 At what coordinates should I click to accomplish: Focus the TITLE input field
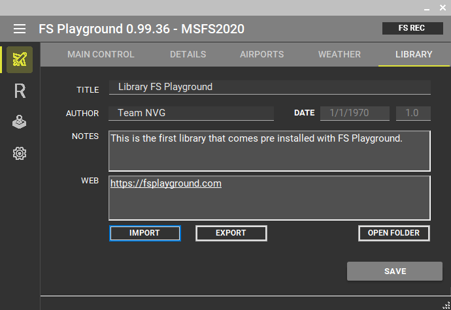[x=269, y=87]
